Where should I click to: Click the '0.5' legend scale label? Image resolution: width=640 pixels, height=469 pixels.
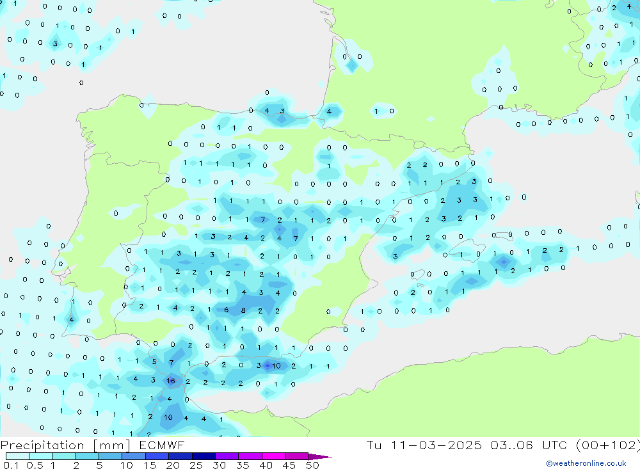pos(35,465)
